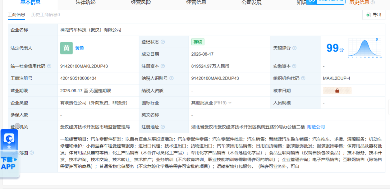Switch to the 经营信息 tab

tap(196, 2)
